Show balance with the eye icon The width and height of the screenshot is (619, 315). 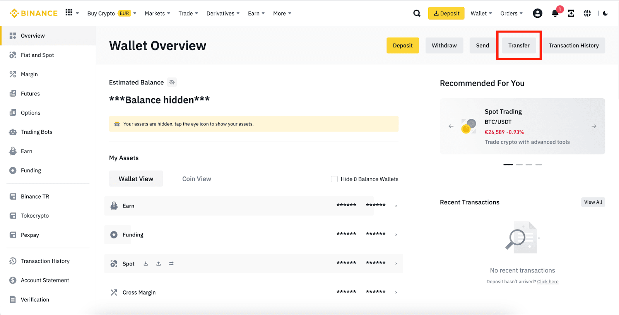pyautogui.click(x=172, y=82)
